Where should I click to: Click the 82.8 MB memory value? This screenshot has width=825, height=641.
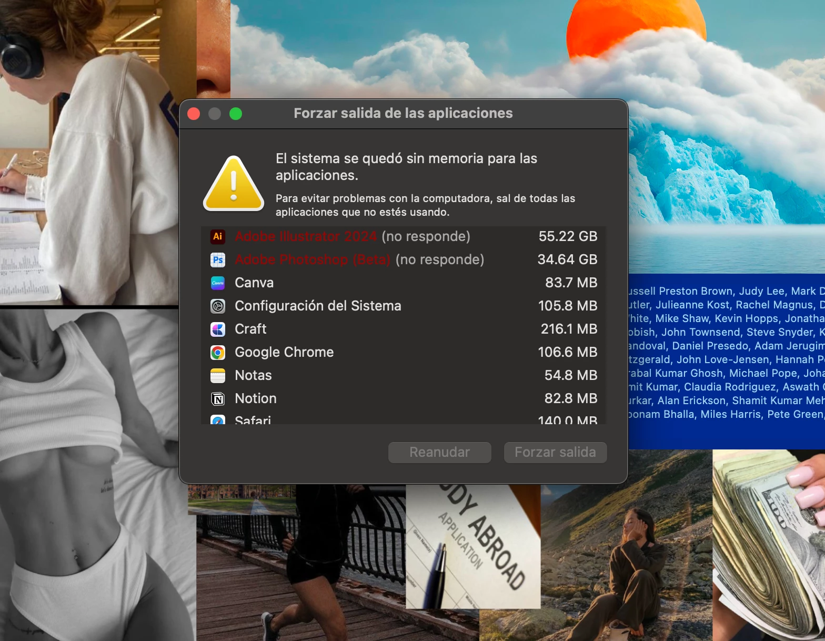pyautogui.click(x=571, y=398)
